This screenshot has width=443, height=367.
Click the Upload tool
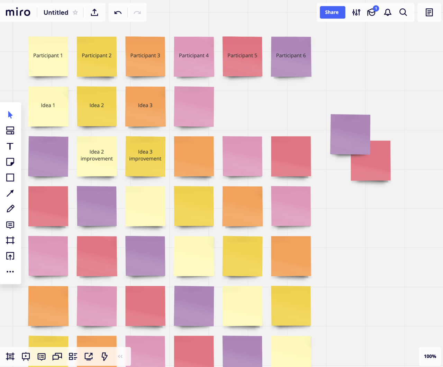click(x=10, y=256)
